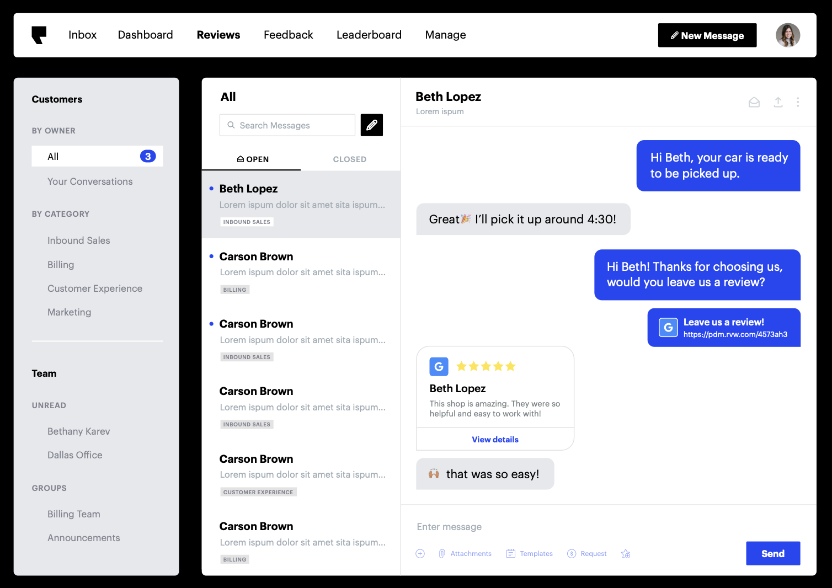Screen dimensions: 832x588
Task: Open Templates from the message toolbar
Action: coord(529,554)
